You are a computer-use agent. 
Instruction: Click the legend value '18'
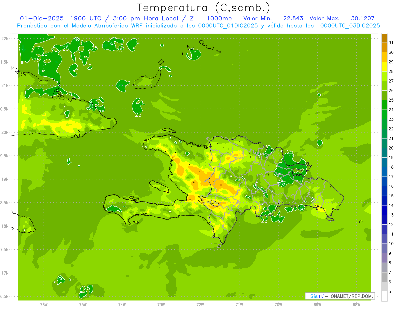point(391,167)
